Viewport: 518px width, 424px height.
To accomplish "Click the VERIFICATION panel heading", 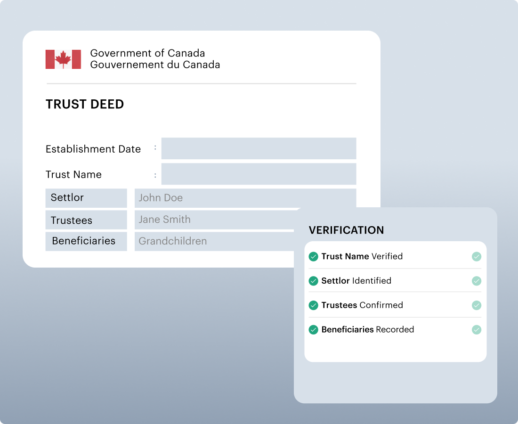I will pyautogui.click(x=346, y=230).
